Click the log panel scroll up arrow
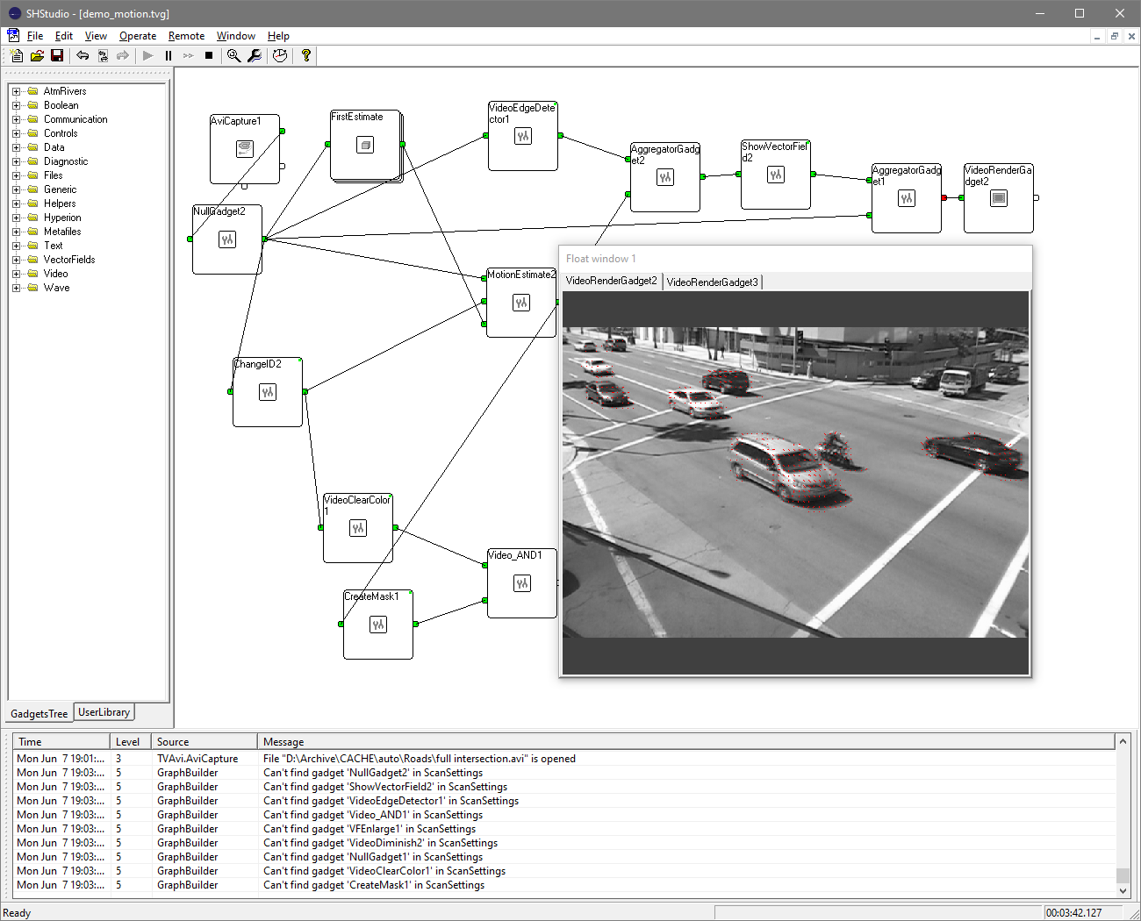Image resolution: width=1141 pixels, height=921 pixels. (x=1123, y=742)
